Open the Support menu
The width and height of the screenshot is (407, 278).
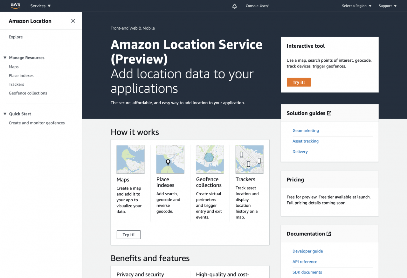click(x=387, y=6)
